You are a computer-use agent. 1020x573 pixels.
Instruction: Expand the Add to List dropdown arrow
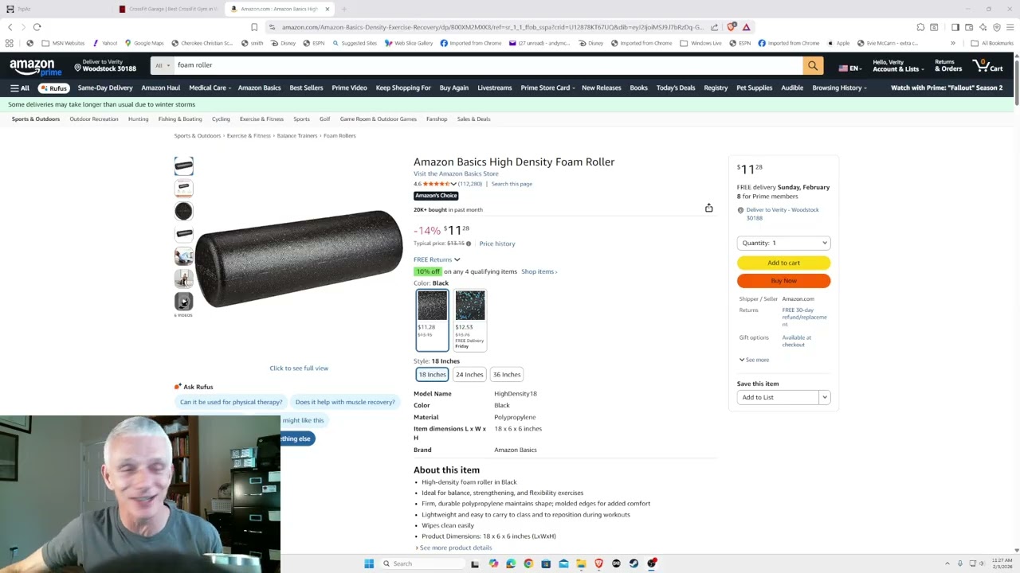825,397
